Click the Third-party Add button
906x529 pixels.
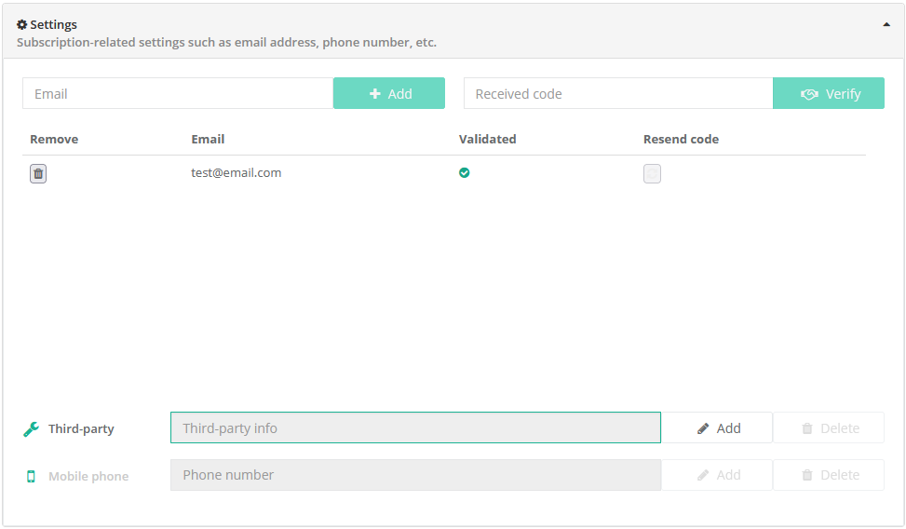pyautogui.click(x=717, y=427)
